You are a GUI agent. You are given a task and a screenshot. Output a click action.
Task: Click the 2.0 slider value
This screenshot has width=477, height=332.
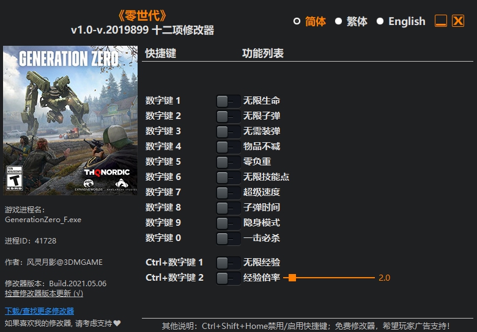[384, 278]
